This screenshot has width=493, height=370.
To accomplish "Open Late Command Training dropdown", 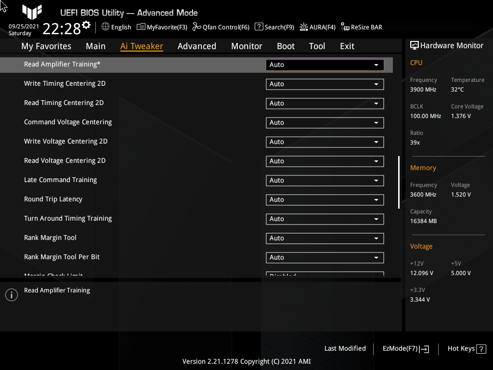I will click(325, 180).
